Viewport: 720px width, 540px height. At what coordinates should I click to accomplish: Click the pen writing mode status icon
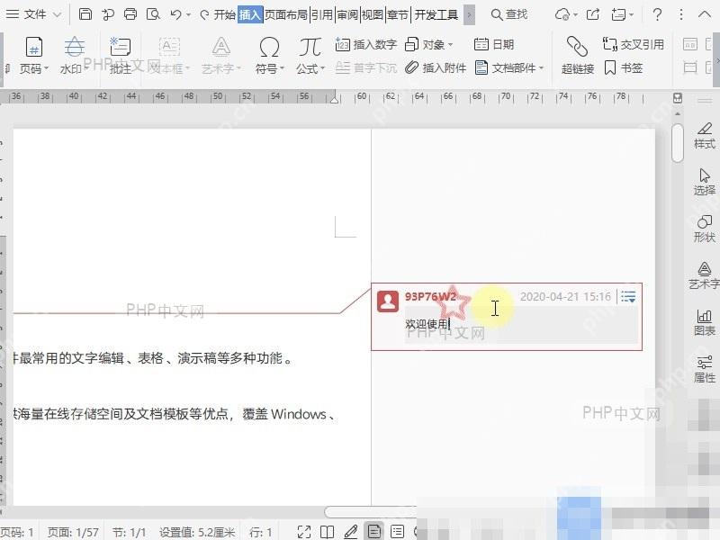(x=351, y=532)
